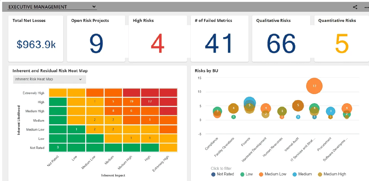Image resolution: width=369 pixels, height=181 pixels.
Task: Click the orange bubble labeled 12
Action: 314,86
